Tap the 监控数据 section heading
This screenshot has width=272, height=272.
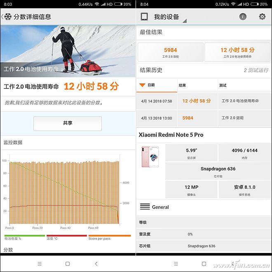point(13,143)
